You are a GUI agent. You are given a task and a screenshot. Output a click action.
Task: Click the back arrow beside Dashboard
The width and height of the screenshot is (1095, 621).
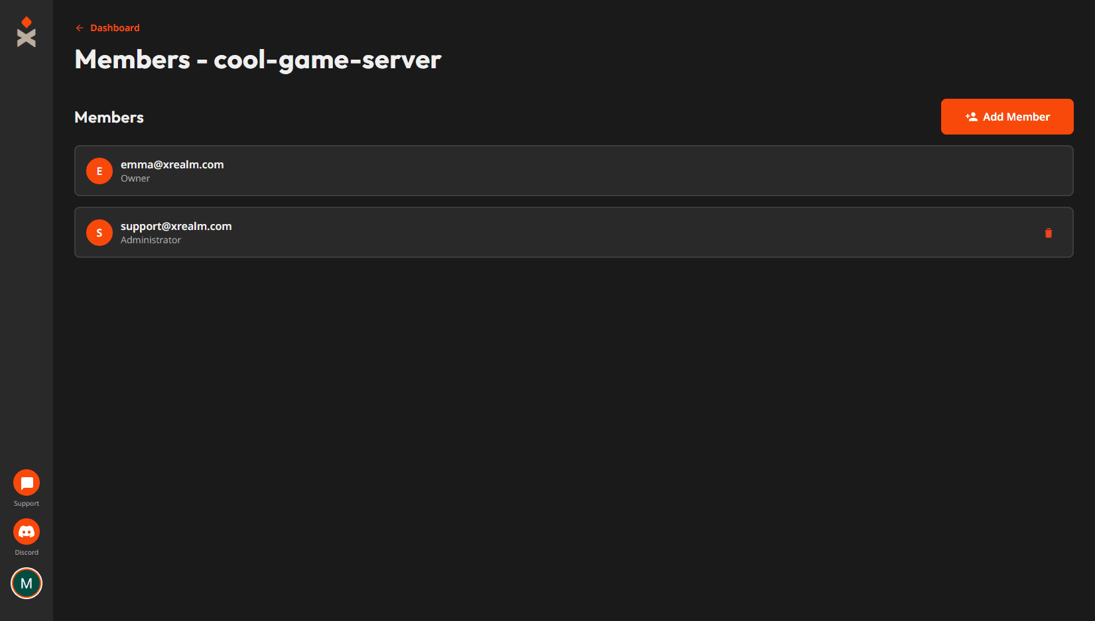coord(80,28)
